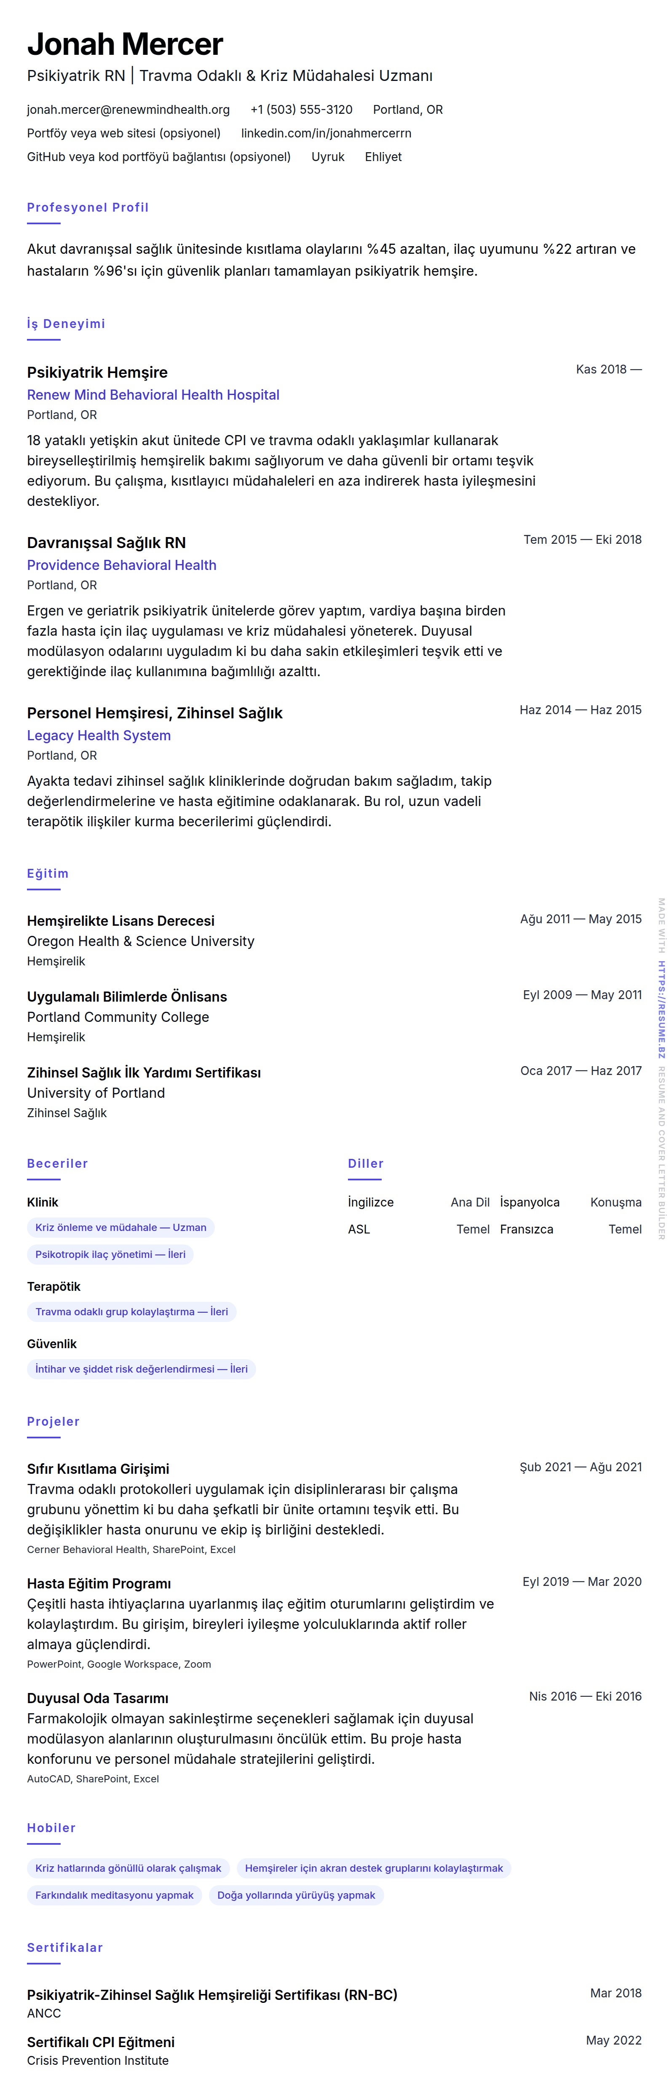This screenshot has width=669, height=2096.
Task: Click the vertical HTTPS://RESUME.BZ watermark link
Action: pos(662,1009)
